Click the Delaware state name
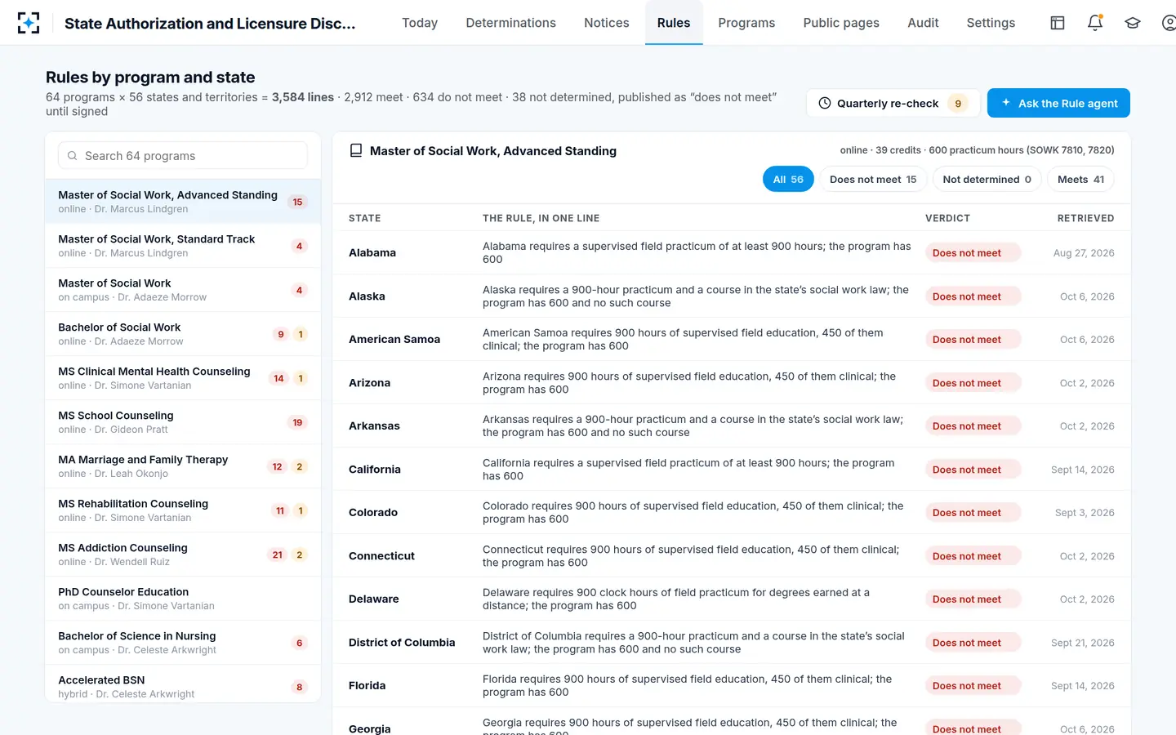 374,599
